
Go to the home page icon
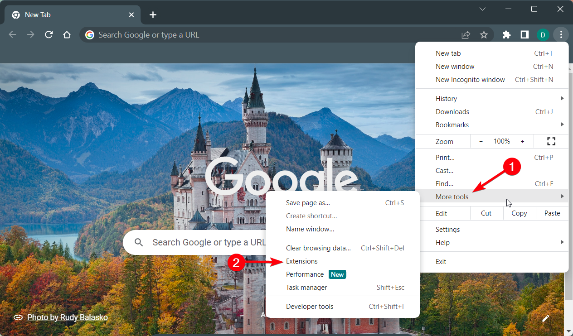pos(67,35)
